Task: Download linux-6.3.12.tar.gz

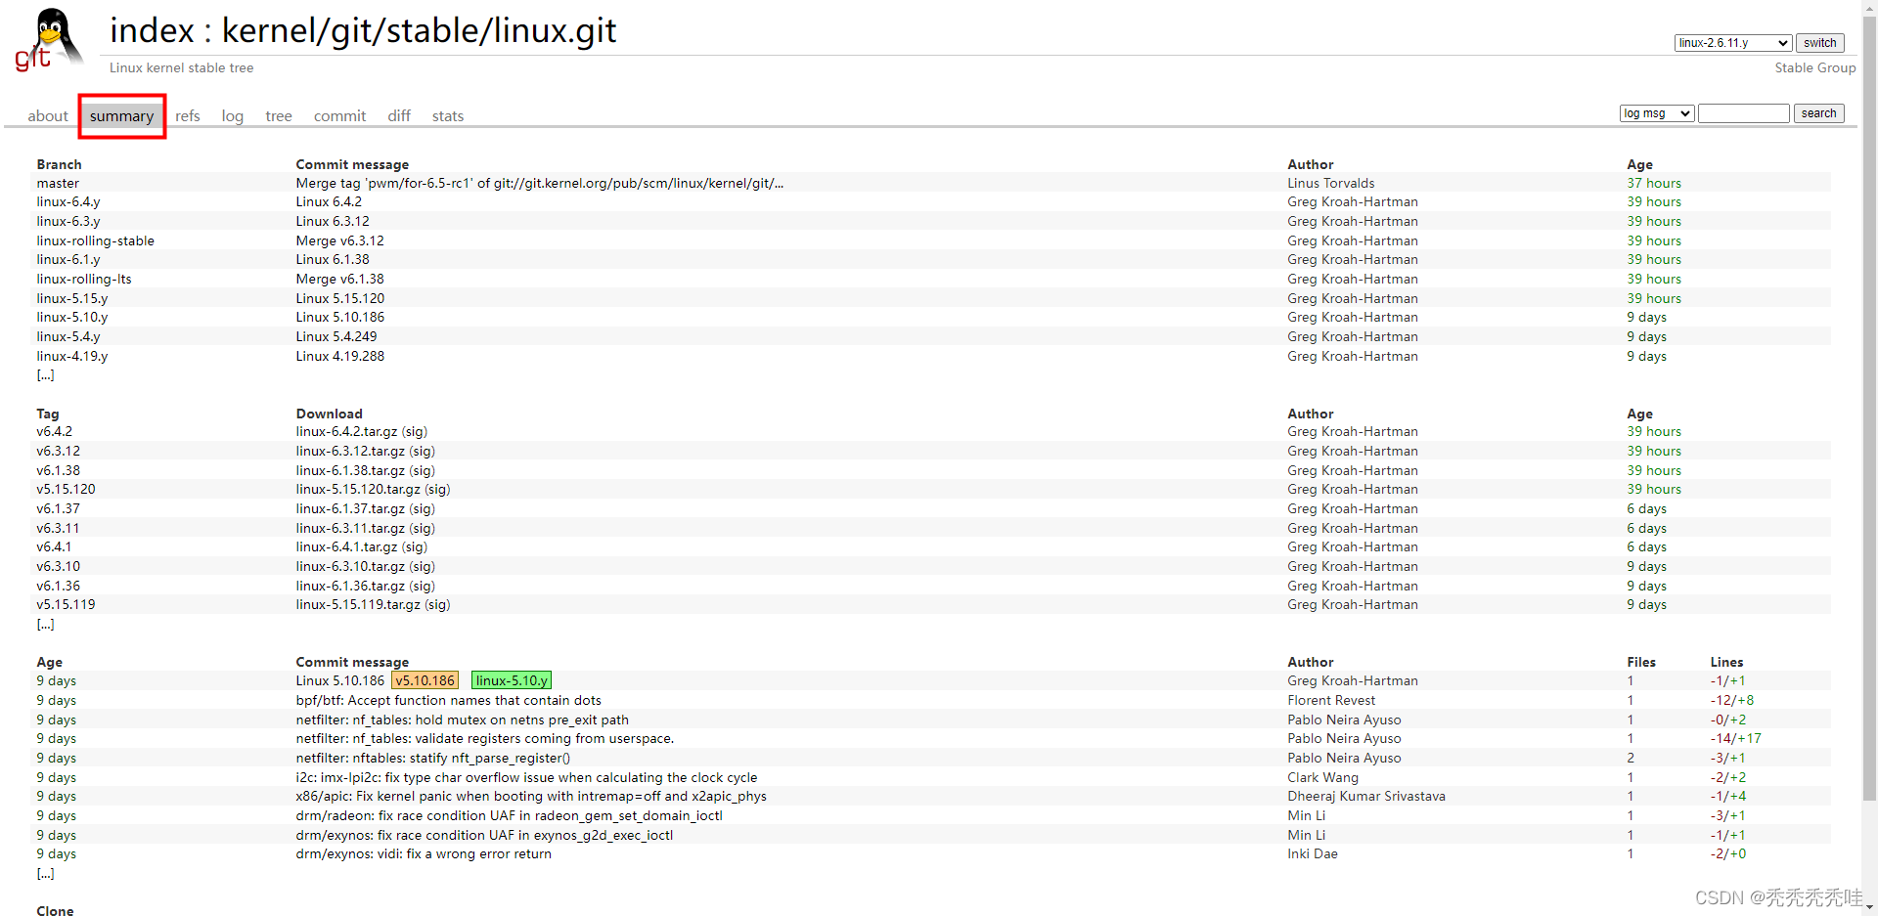Action: coord(350,452)
